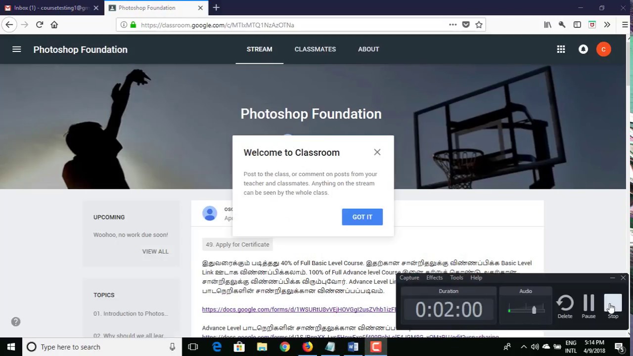633x356 pixels.
Task: Open Microsoft Word from the taskbar
Action: (x=353, y=347)
